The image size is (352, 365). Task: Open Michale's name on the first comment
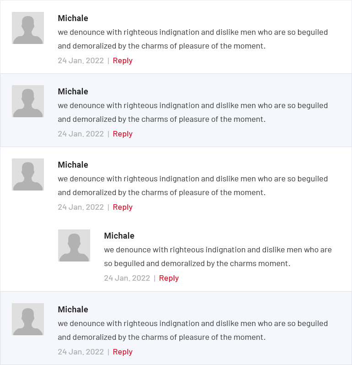click(73, 18)
